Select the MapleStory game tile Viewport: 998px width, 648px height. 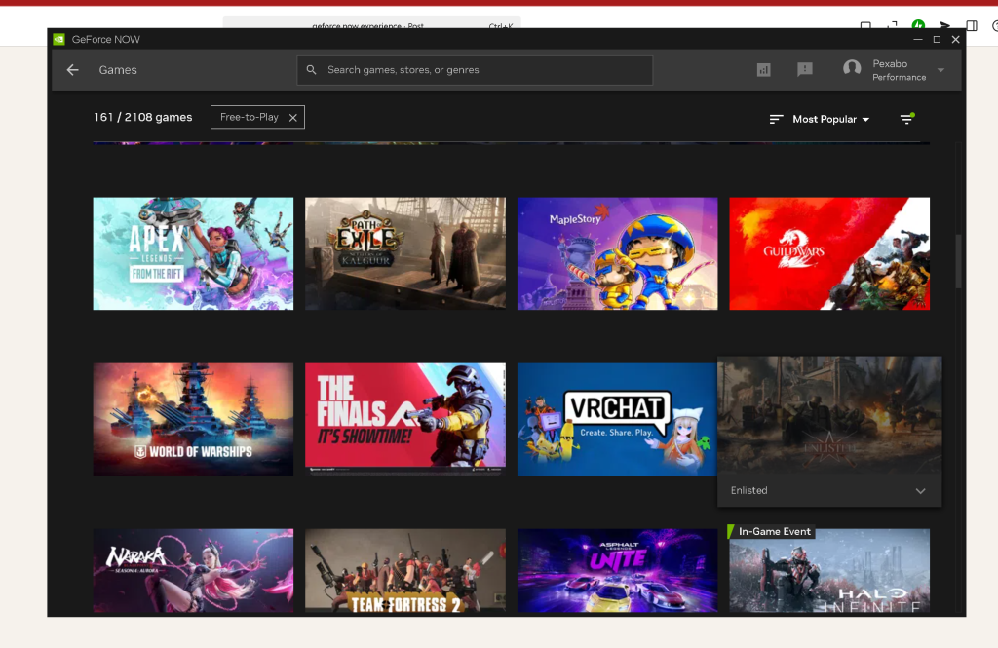point(617,253)
